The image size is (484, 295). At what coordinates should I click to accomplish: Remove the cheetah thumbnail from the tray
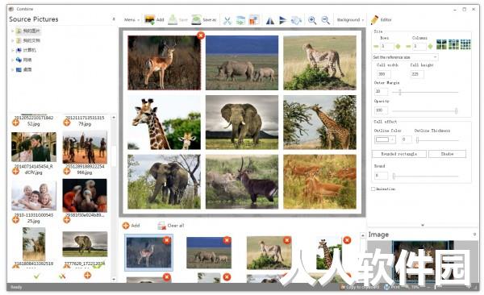coord(287,240)
